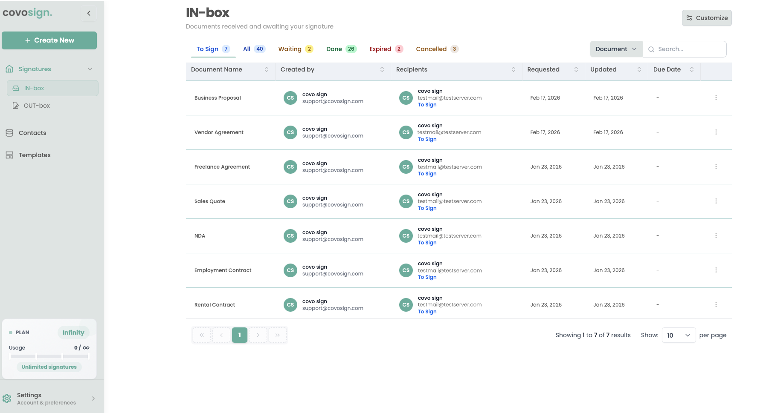Toggle sort order on Requested column
763x413 pixels.
pos(576,69)
